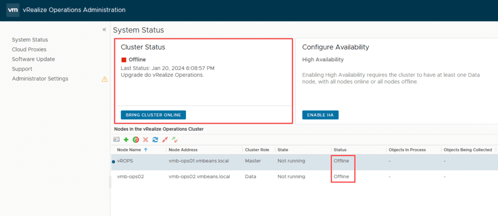This screenshot has width=498, height=216.
Task: Click Not running state for vROPS
Action: coord(291,161)
